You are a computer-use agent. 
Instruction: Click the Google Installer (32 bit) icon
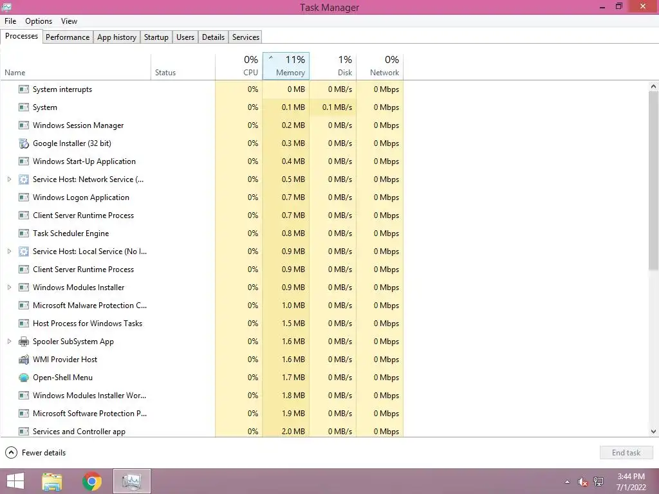point(24,143)
